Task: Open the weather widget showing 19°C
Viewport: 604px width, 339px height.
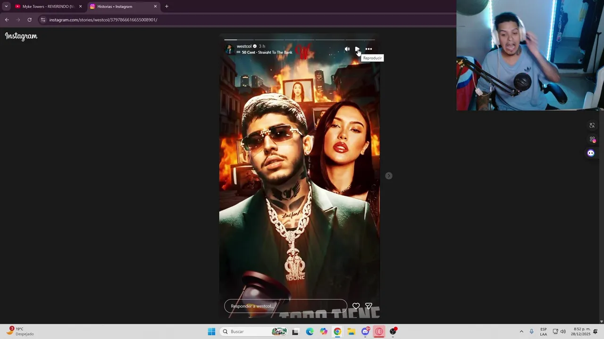Action: coord(20,331)
